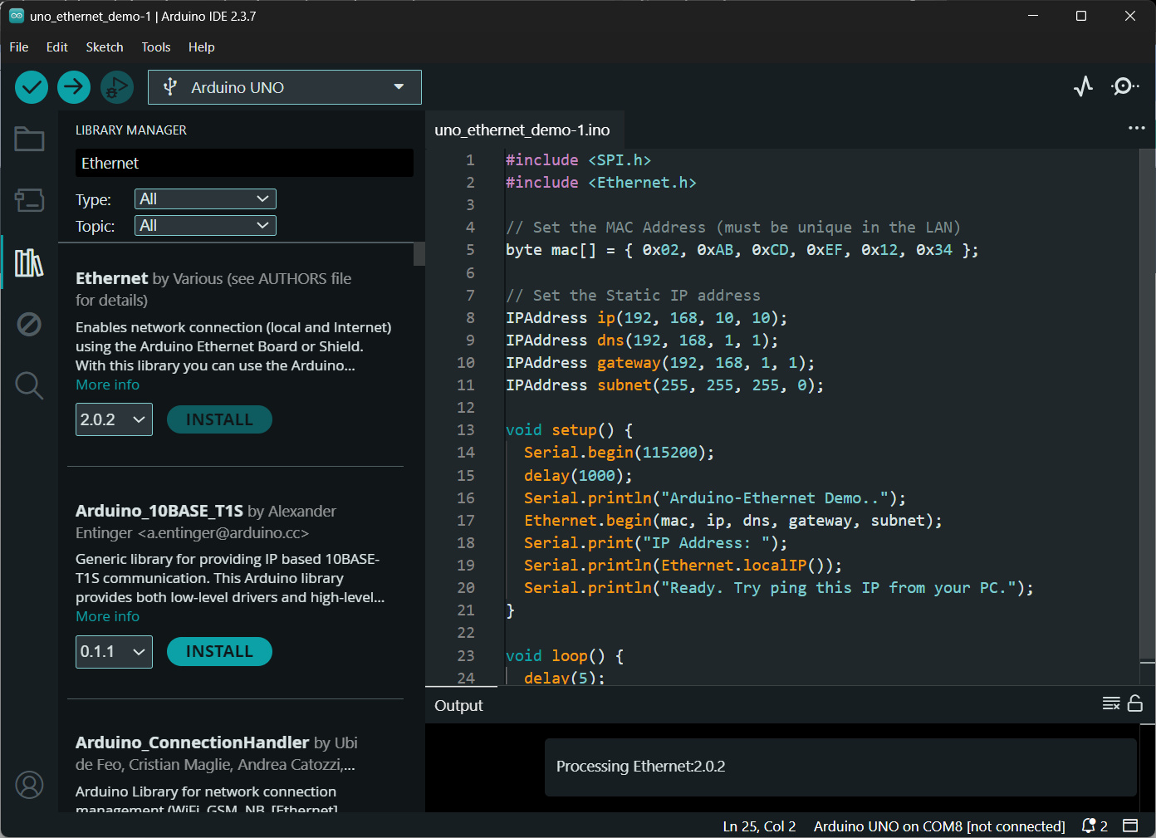
Task: Open the Serial Plotter
Action: click(1083, 86)
